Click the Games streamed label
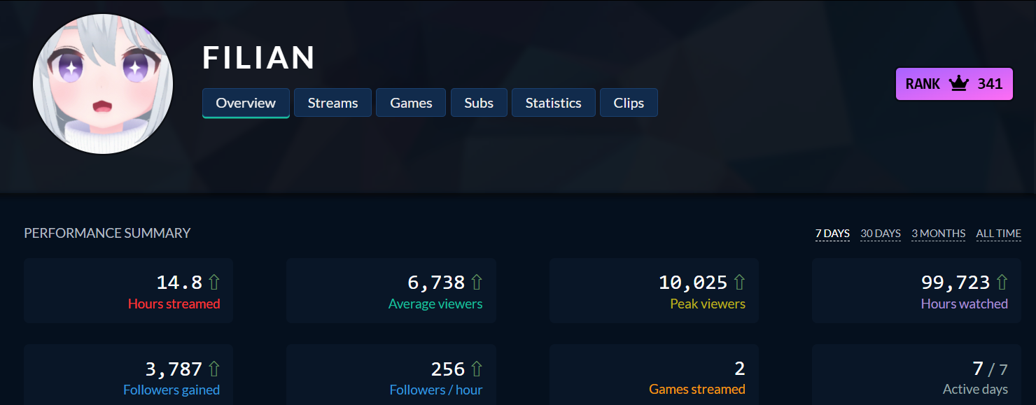The width and height of the screenshot is (1036, 405). pyautogui.click(x=697, y=390)
